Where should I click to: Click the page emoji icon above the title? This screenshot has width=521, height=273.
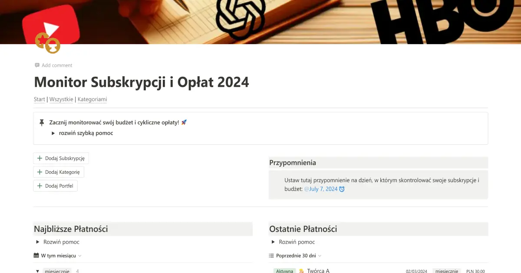click(x=47, y=43)
